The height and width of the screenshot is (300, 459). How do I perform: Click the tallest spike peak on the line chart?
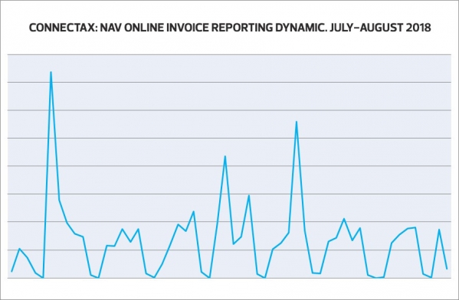pyautogui.click(x=51, y=72)
